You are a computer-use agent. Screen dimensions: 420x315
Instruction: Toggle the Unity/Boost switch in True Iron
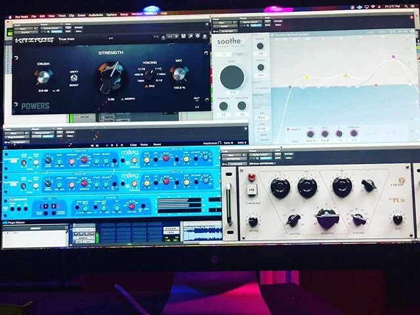(x=74, y=78)
